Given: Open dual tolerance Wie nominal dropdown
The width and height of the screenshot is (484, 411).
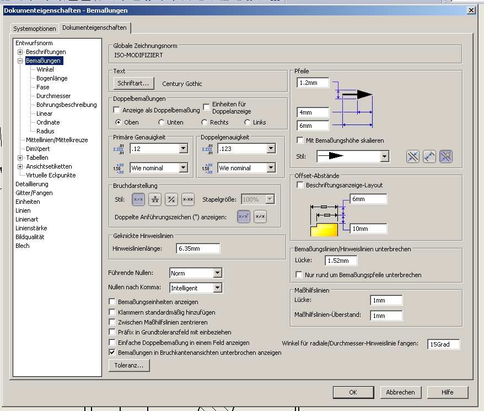Looking at the screenshot, I should 271,168.
